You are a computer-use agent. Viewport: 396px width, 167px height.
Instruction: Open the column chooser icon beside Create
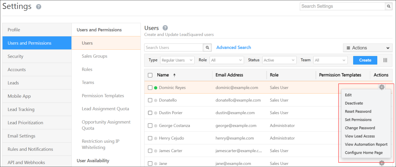coord(385,60)
